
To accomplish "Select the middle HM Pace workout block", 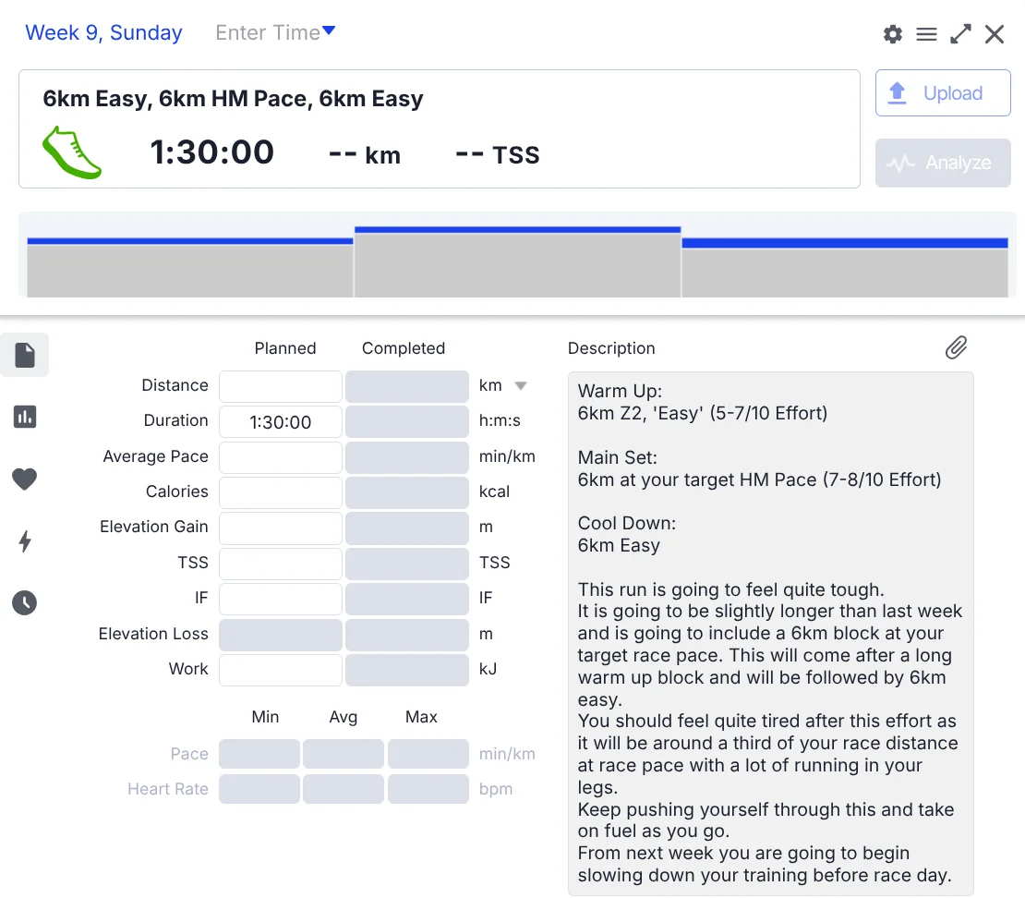I will click(x=517, y=263).
